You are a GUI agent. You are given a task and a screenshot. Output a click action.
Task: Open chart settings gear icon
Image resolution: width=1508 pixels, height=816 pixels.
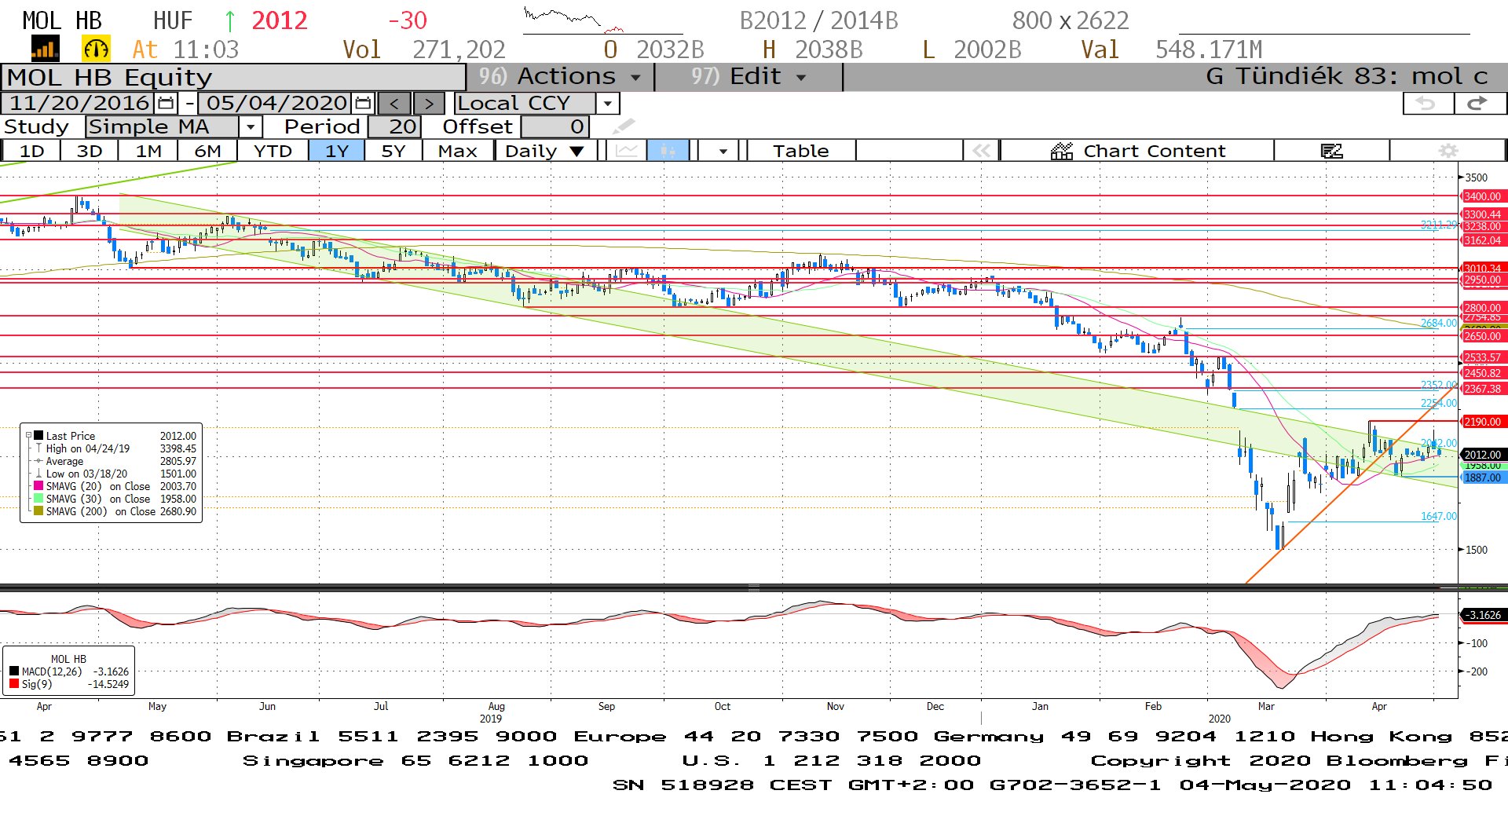coord(1448,150)
